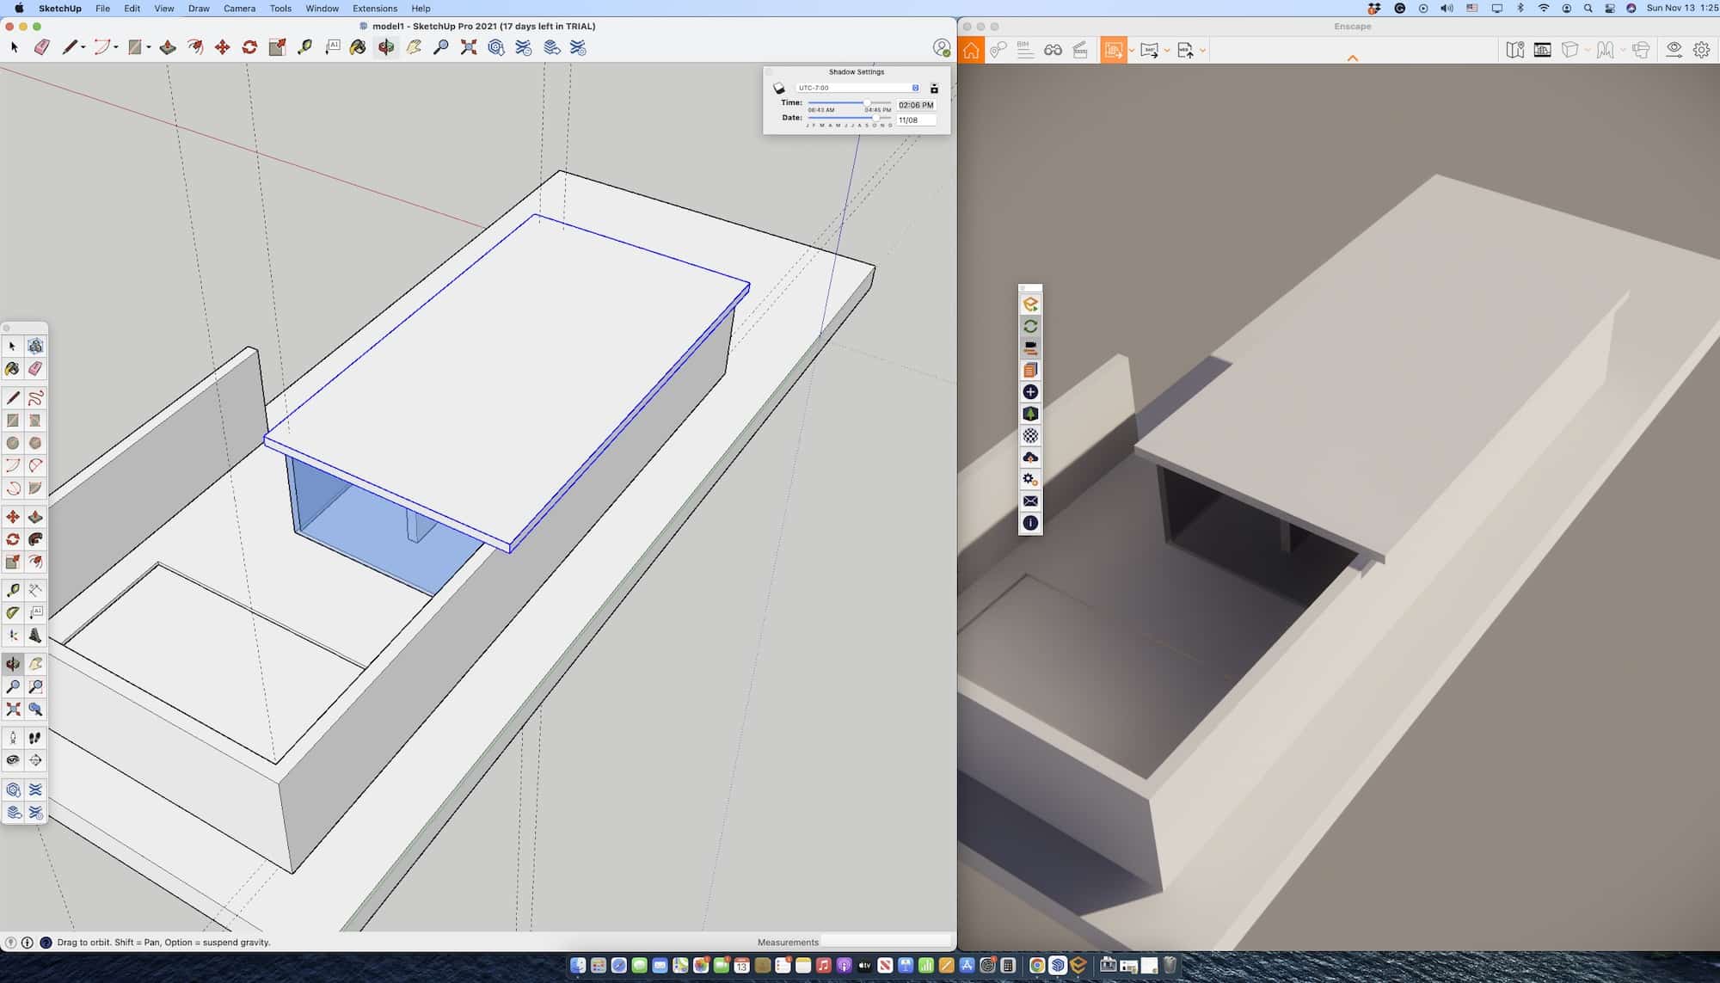Screen dimensions: 1720x983
Task: Open the Extensions menu
Action: pyautogui.click(x=374, y=9)
